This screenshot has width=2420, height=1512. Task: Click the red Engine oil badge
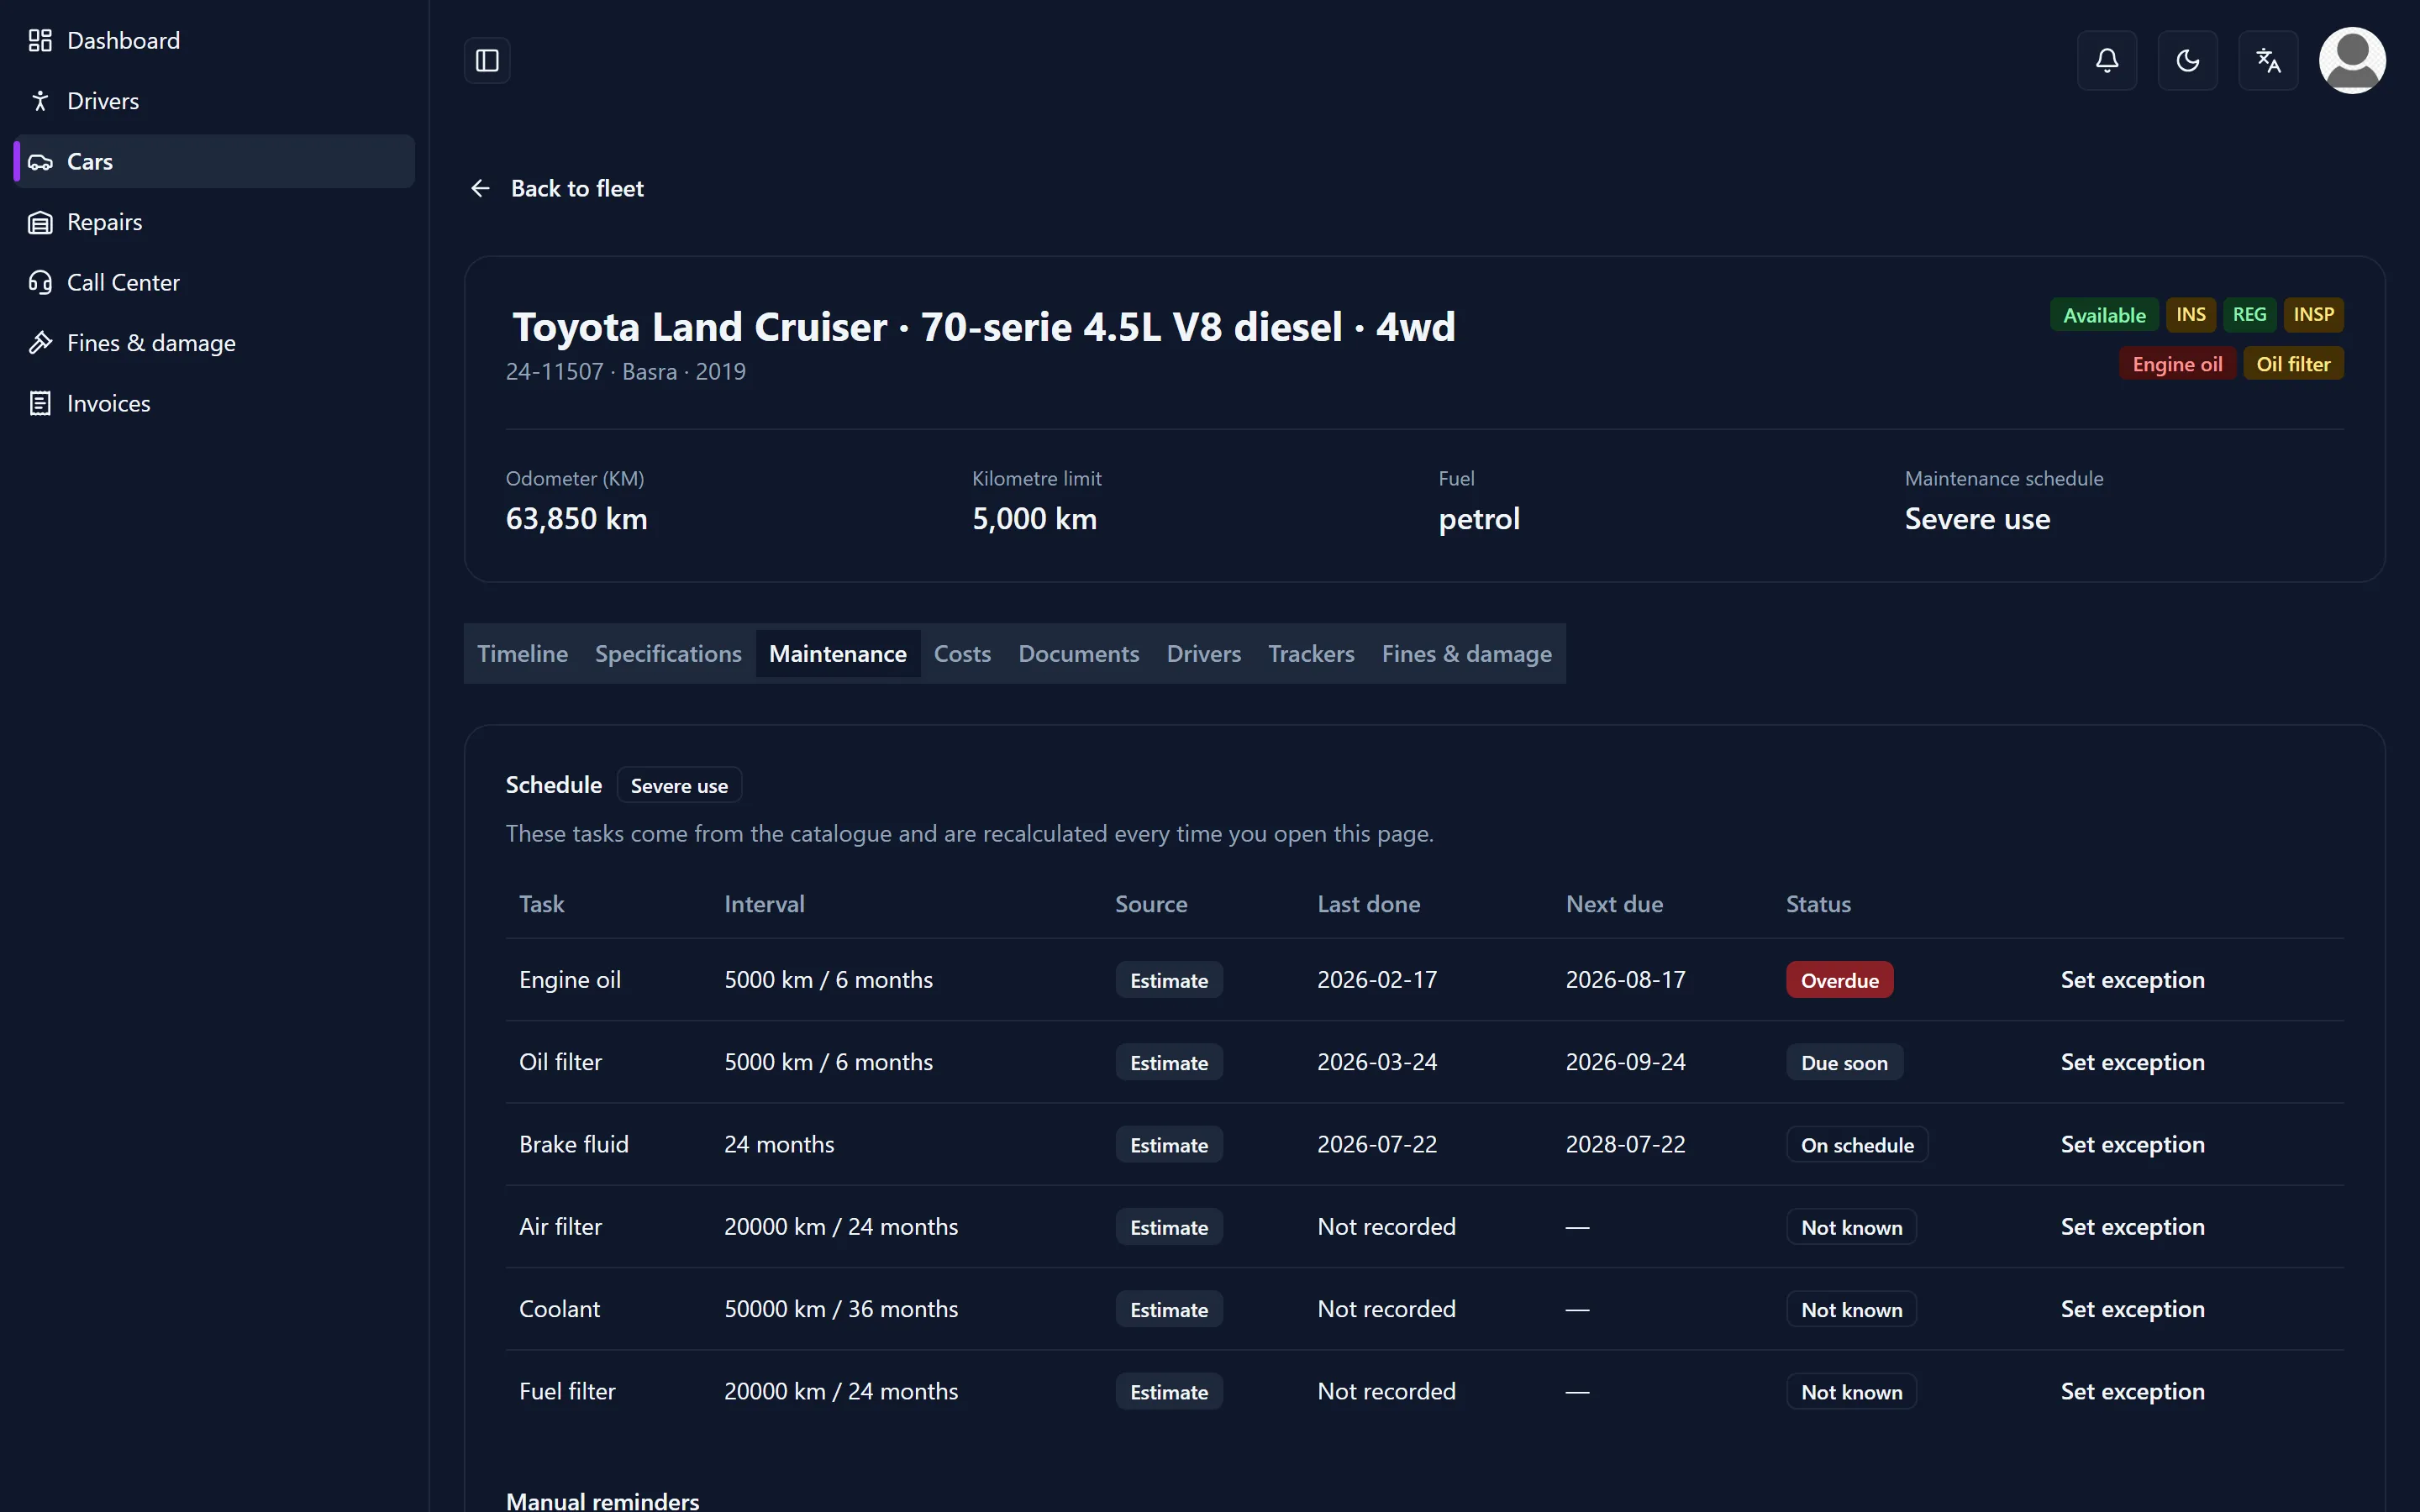point(2177,364)
